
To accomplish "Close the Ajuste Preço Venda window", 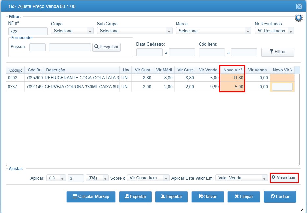I will (x=299, y=7).
